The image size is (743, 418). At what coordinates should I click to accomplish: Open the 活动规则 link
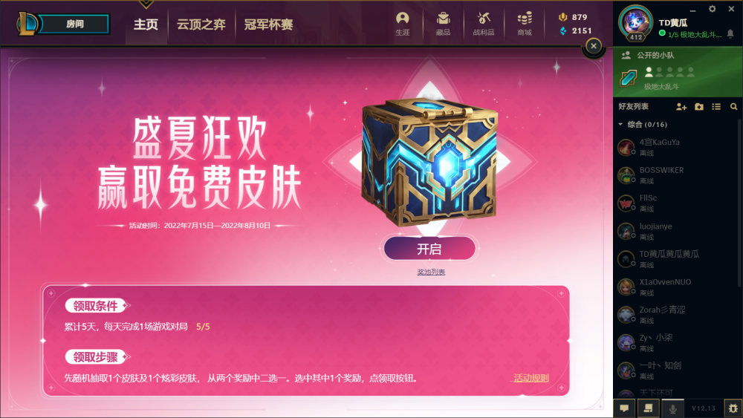click(x=531, y=378)
